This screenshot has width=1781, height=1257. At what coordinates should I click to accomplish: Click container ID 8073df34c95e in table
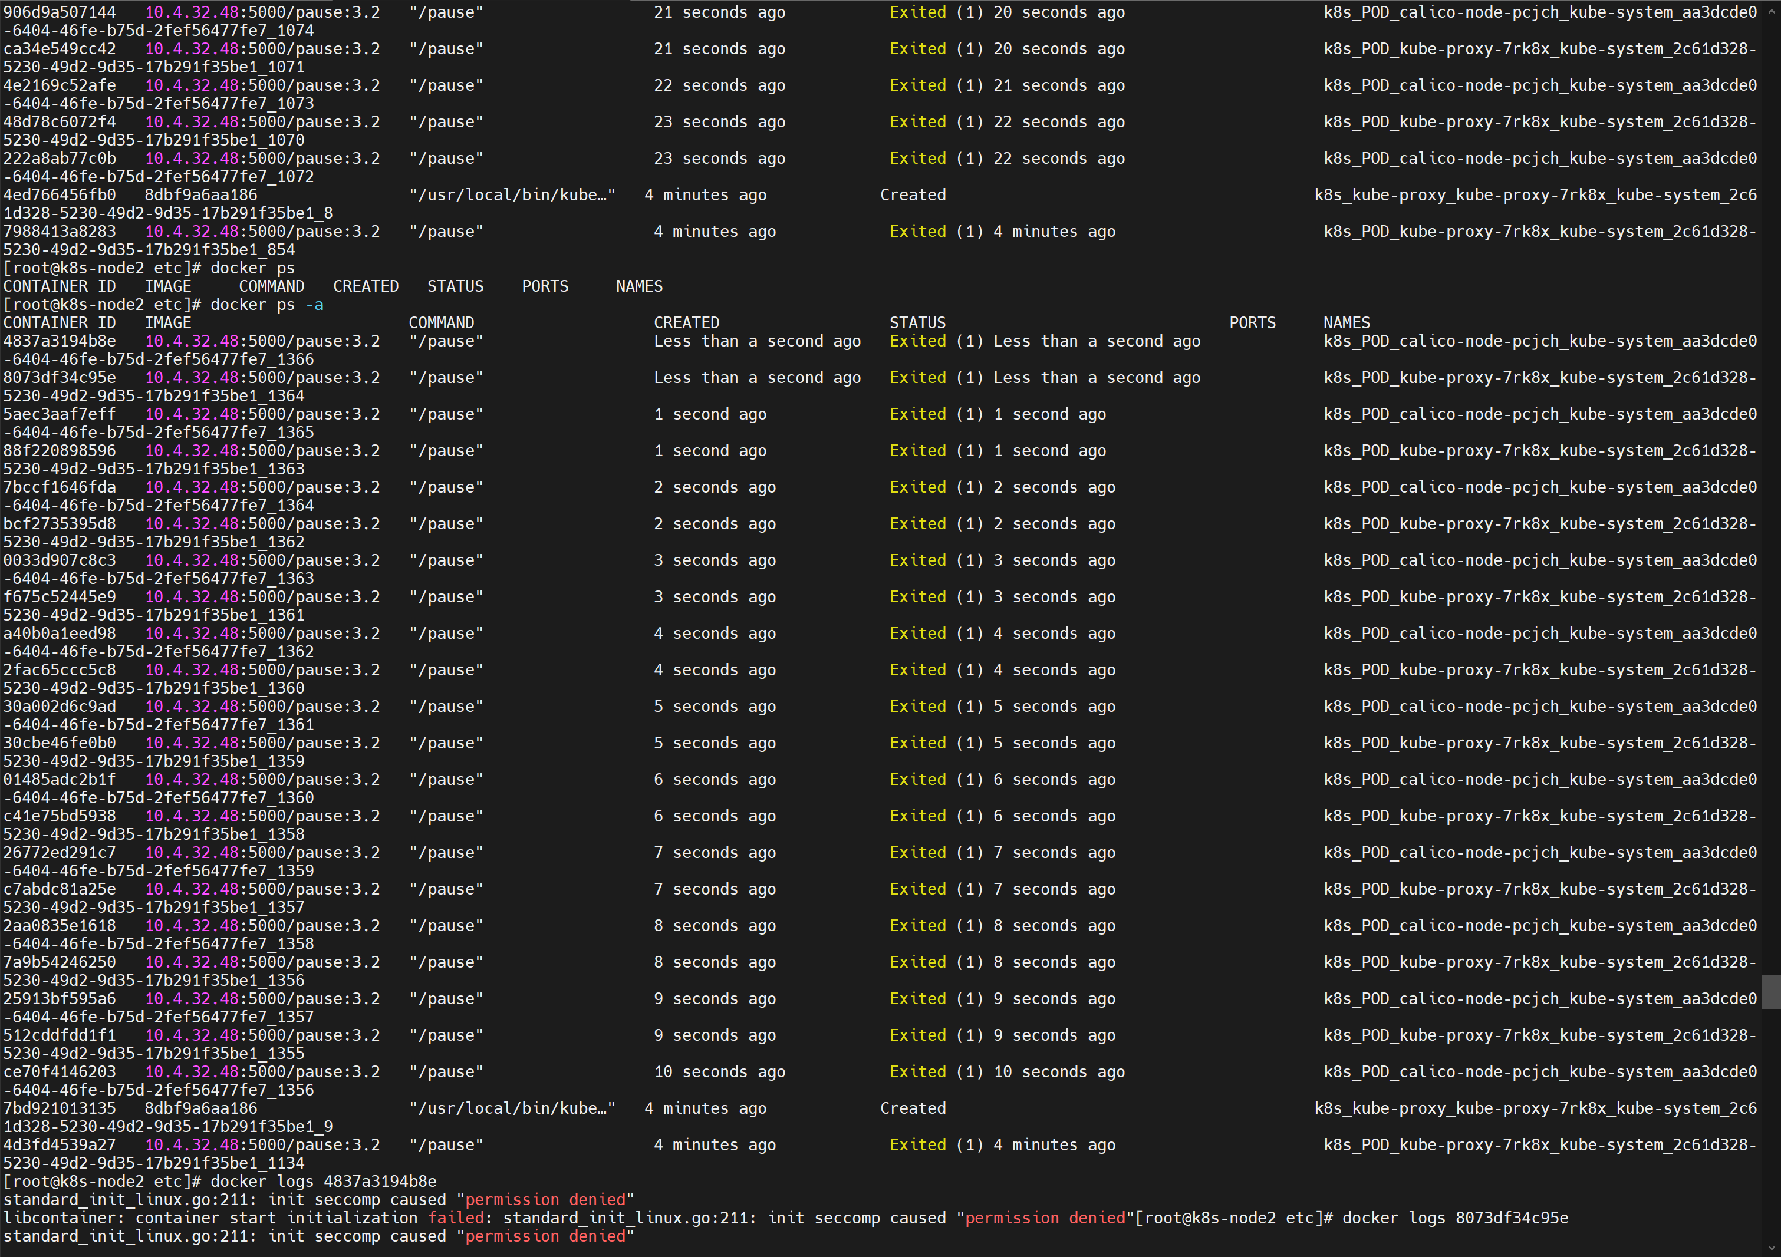[x=60, y=378]
